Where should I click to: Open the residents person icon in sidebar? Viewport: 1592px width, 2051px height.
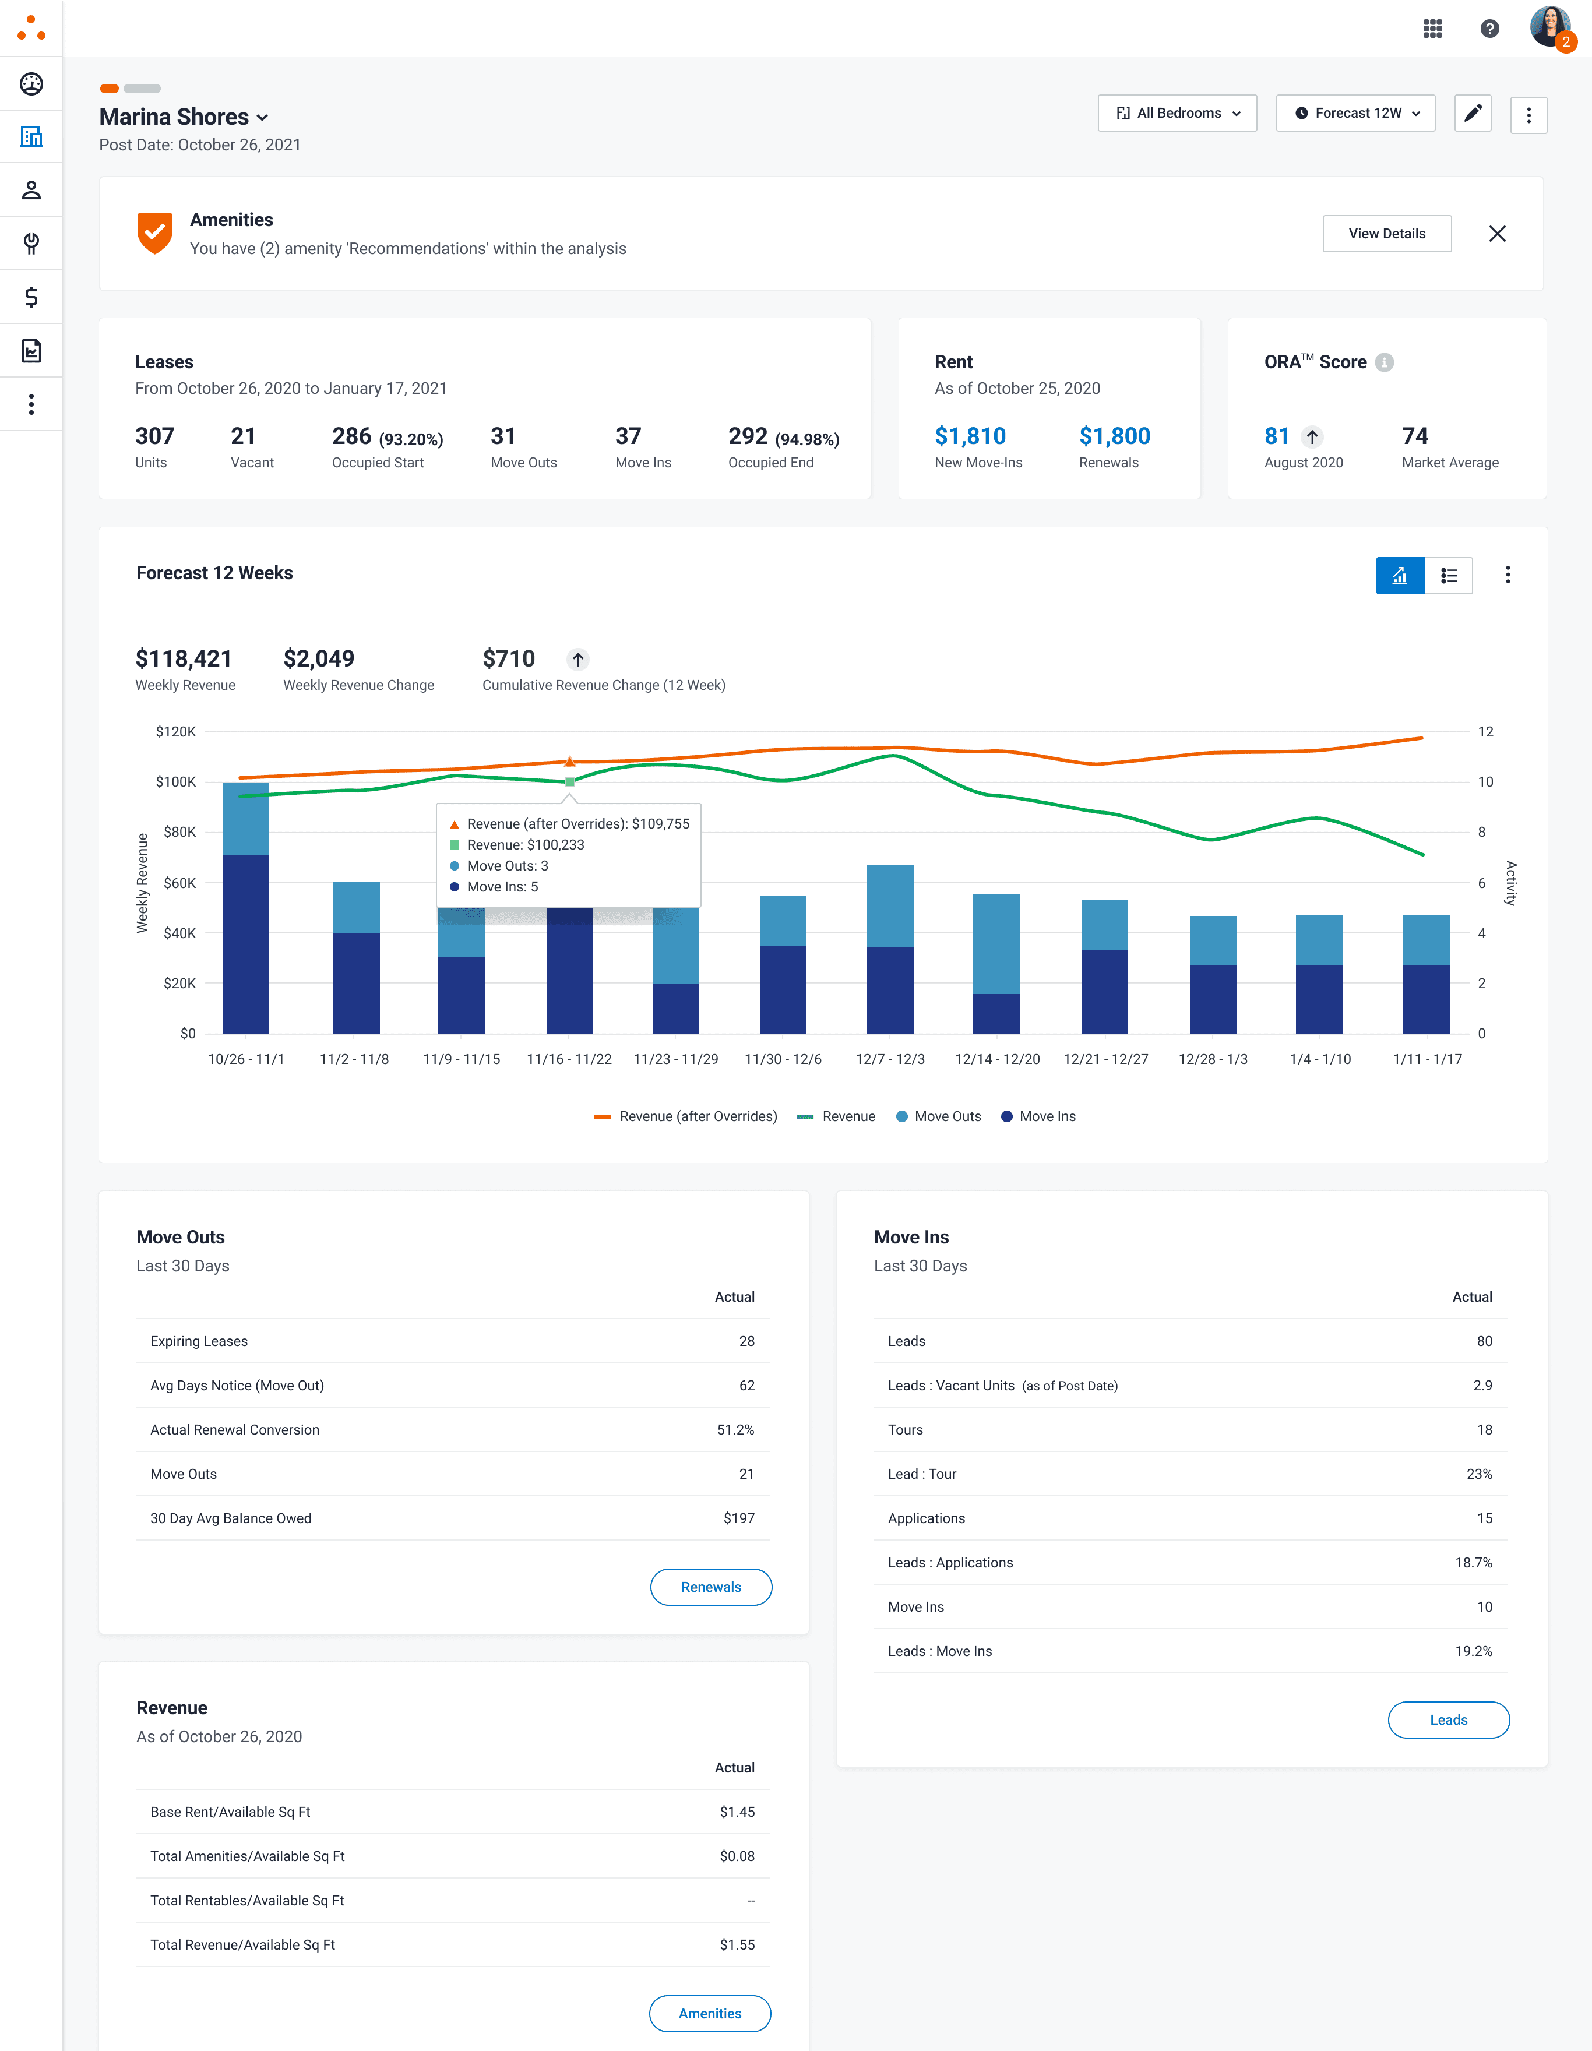point(31,191)
